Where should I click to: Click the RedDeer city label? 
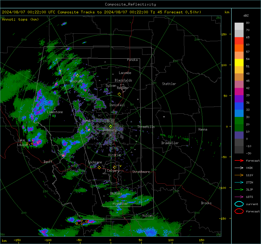pos(123,88)
